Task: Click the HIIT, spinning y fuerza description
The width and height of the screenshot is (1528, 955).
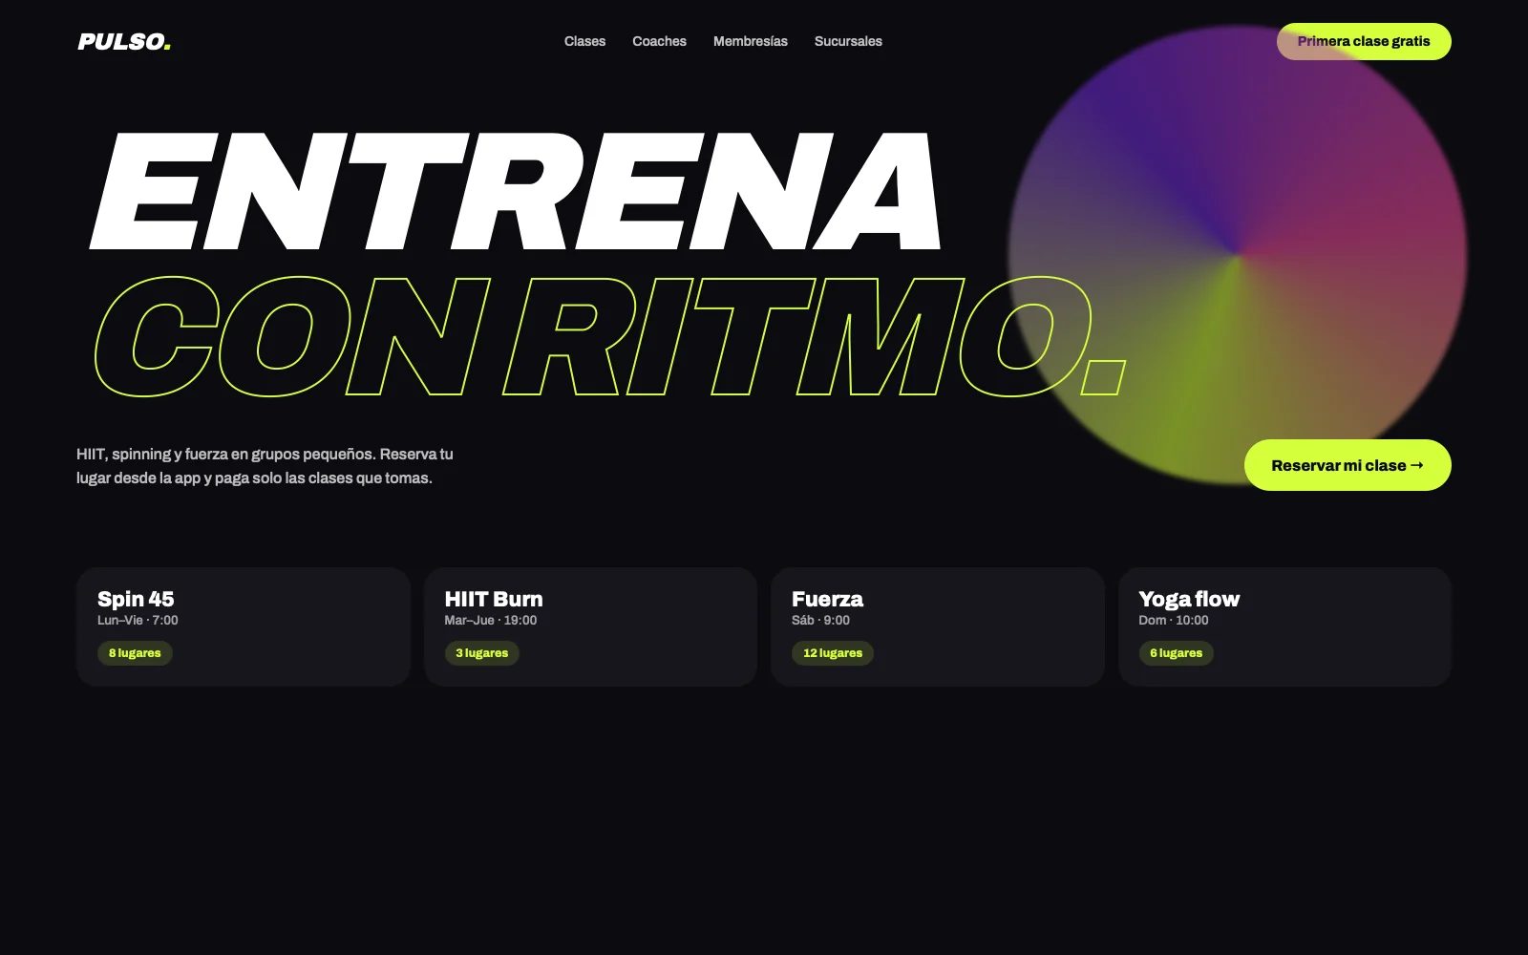Action: pos(265,466)
